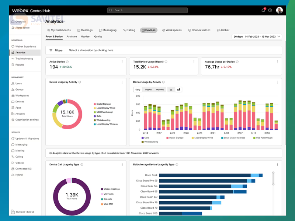Toggle Local Display Wired in donut legend

104,108
